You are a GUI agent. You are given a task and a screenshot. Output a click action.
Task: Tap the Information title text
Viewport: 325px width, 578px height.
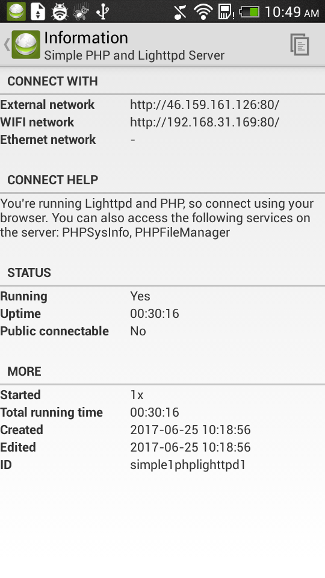coord(86,37)
